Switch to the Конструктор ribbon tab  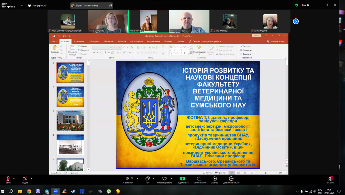(94, 41)
